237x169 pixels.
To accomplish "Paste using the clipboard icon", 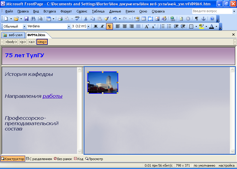I will pyautogui.click(x=100, y=19).
